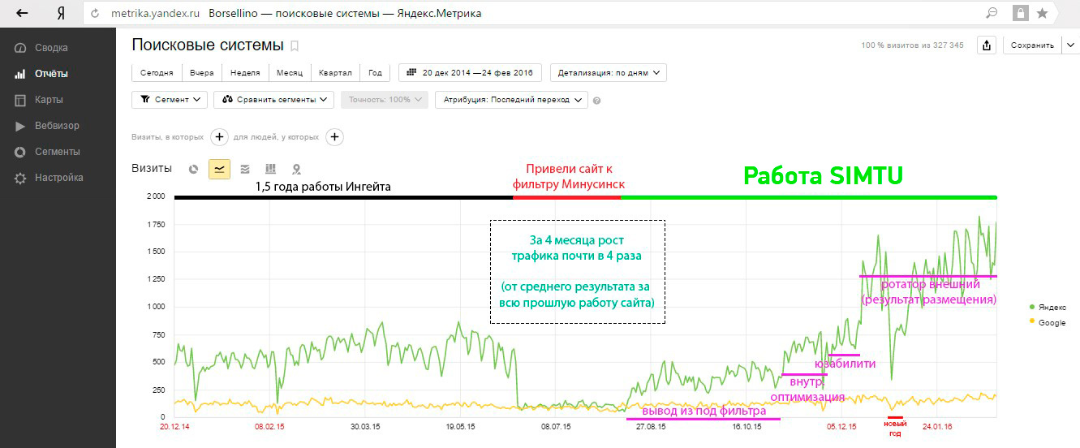This screenshot has height=448, width=1080.
Task: Click the Визиты metric label
Action: (152, 168)
